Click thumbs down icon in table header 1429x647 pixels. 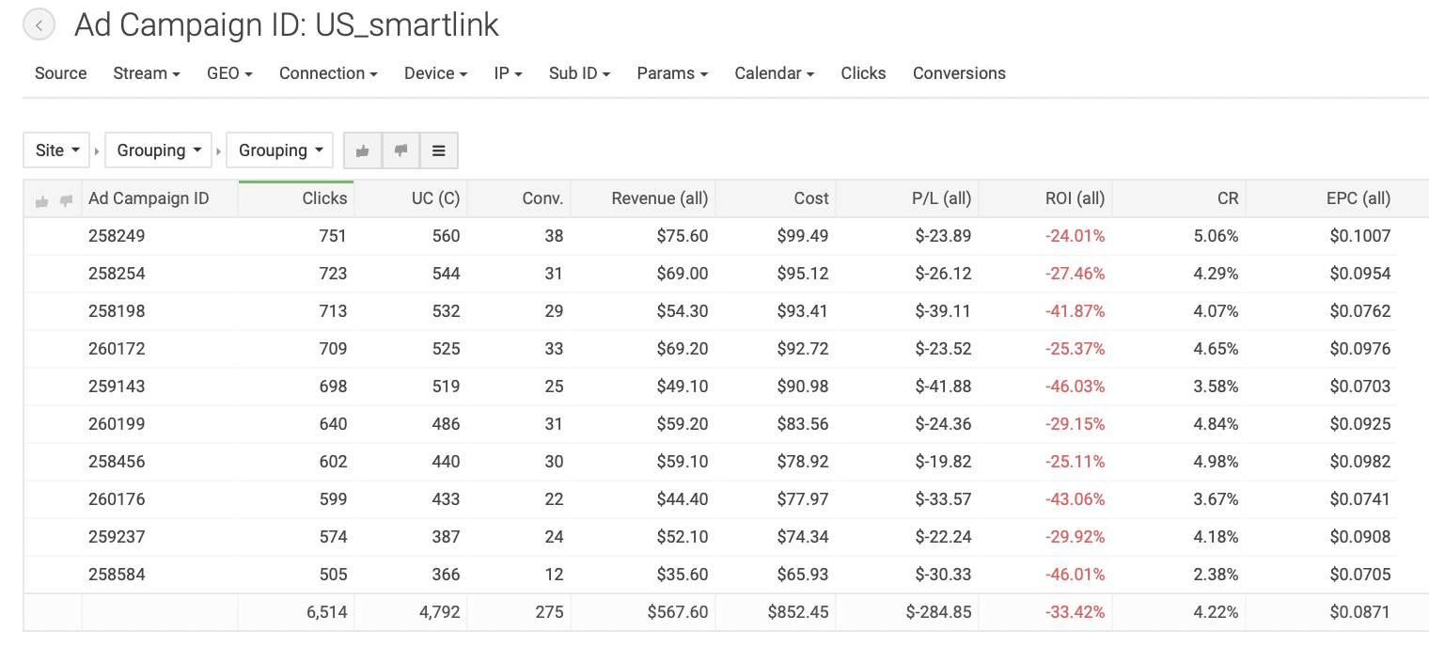pyautogui.click(x=66, y=200)
